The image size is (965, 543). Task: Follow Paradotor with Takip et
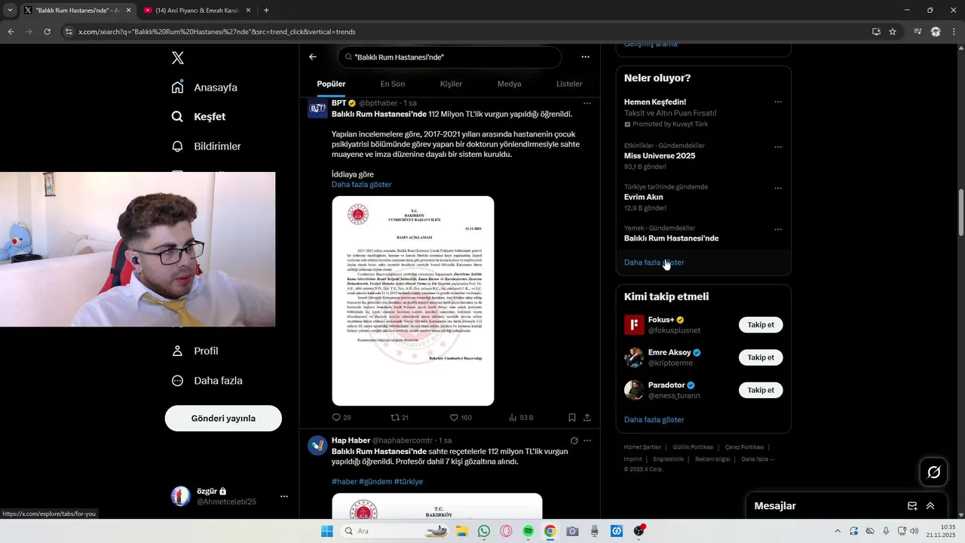coord(761,390)
